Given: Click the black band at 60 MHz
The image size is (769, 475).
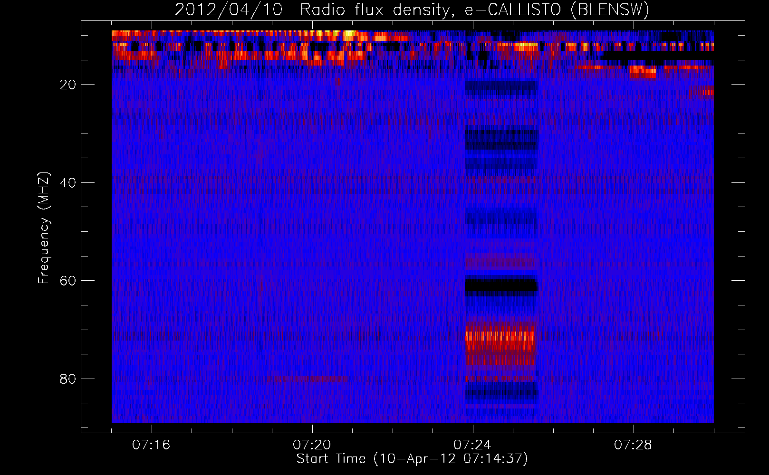Looking at the screenshot, I should [x=501, y=286].
